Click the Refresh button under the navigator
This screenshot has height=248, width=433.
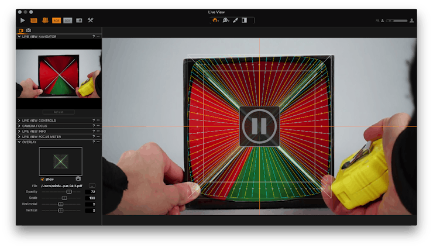tap(59, 111)
